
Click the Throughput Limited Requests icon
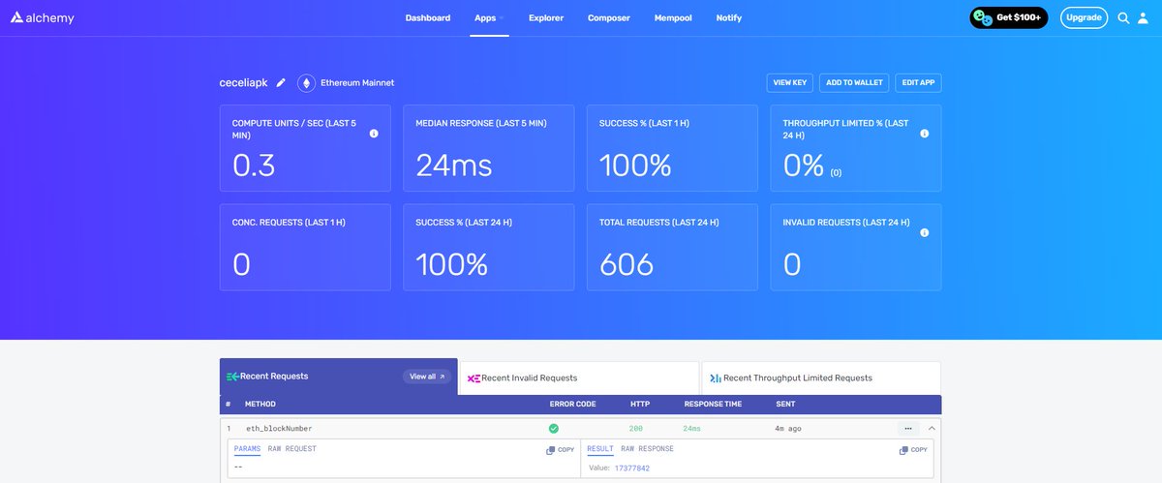[x=716, y=378]
